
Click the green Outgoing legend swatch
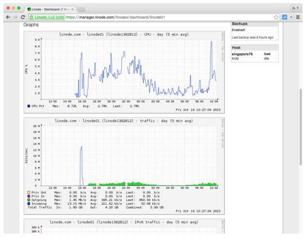tap(29, 199)
